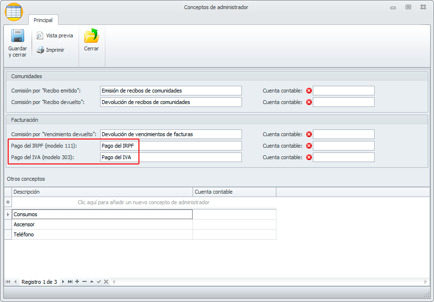Click the Imprimir printer button
The width and height of the screenshot is (434, 302).
click(x=50, y=50)
